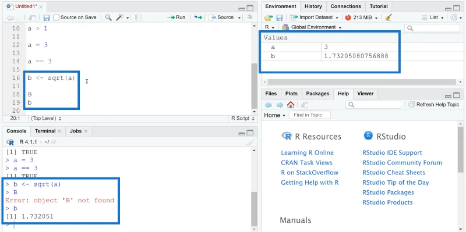
Task: Open the Global Environment dropdown
Action: (x=312, y=27)
